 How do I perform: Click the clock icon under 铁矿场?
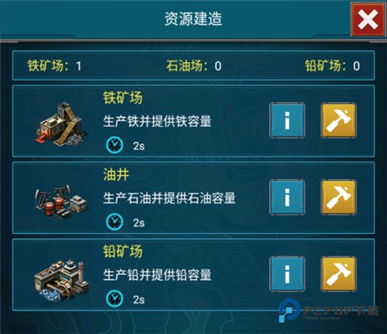(x=114, y=145)
